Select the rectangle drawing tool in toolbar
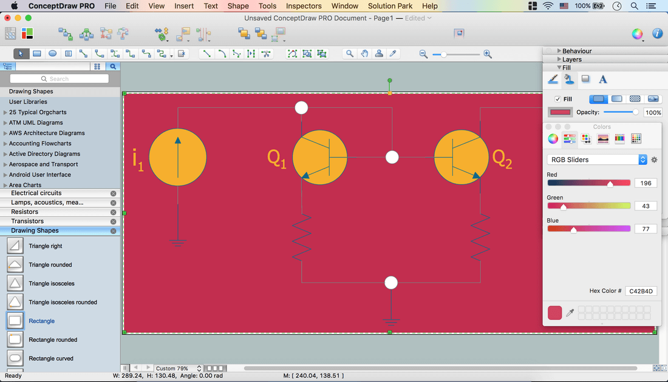 click(37, 53)
